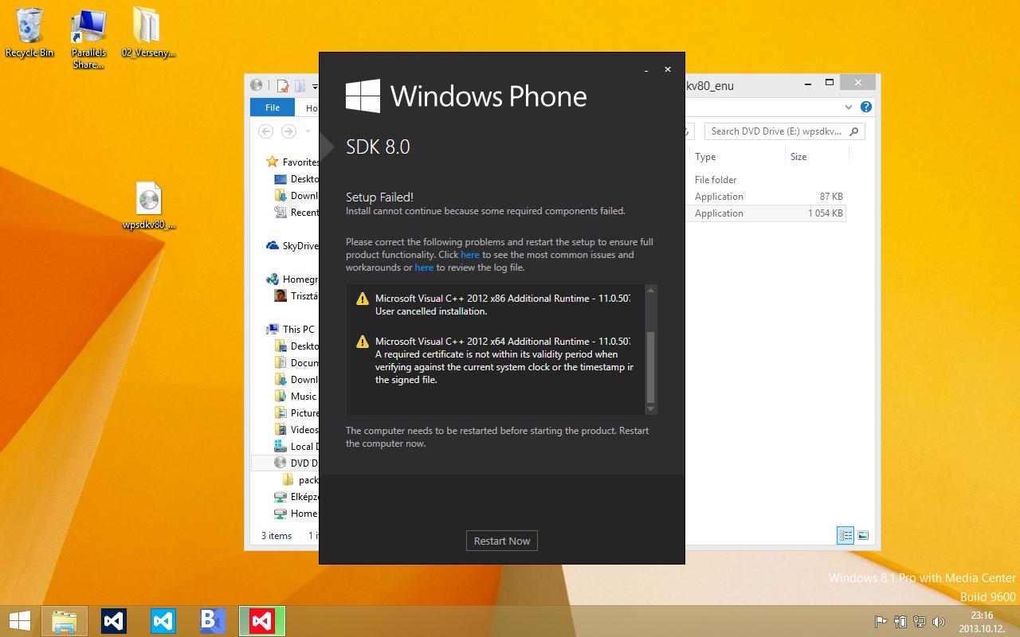Click the Properties quick access icon in Explorer

point(283,85)
